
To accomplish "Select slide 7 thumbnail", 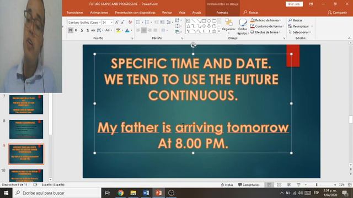I will (x=26, y=105).
